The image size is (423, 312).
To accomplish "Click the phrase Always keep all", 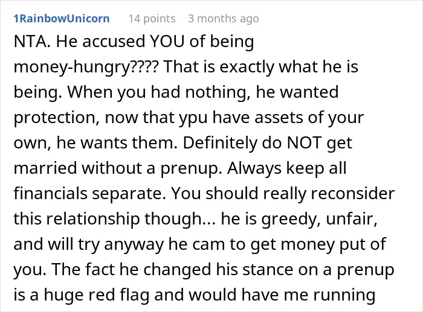I will tap(287, 168).
